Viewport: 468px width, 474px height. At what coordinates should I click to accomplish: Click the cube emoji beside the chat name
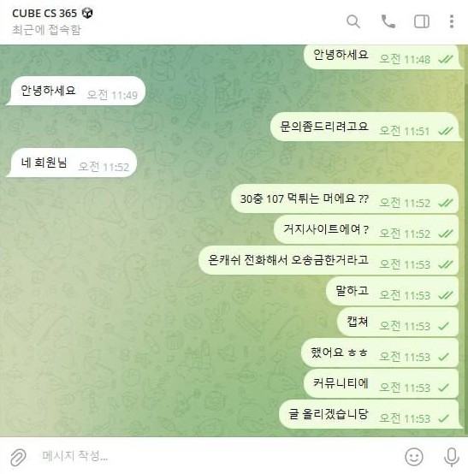[x=87, y=13]
